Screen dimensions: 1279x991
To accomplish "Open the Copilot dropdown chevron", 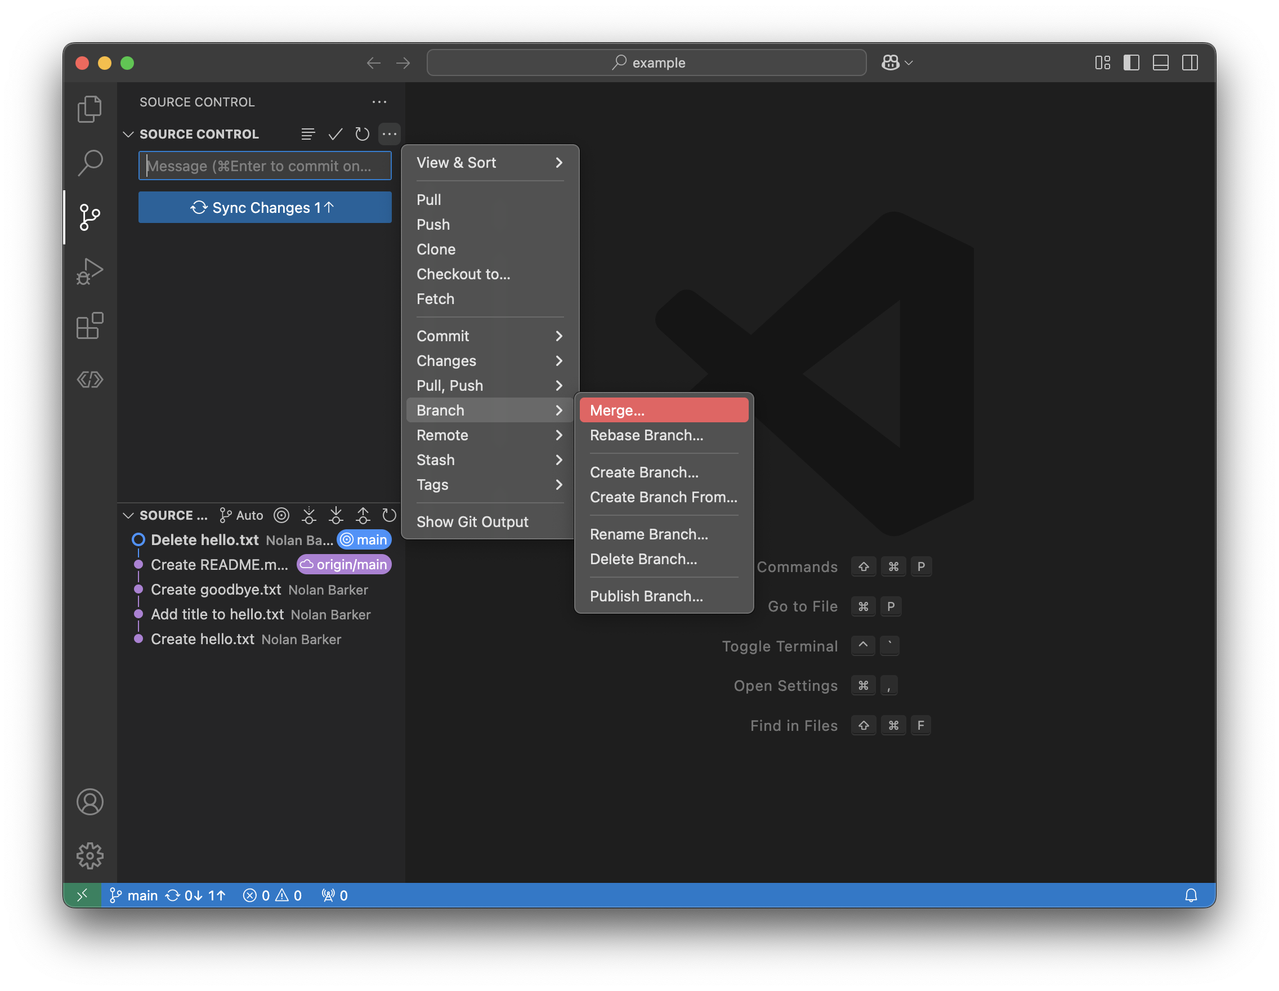I will (x=908, y=63).
